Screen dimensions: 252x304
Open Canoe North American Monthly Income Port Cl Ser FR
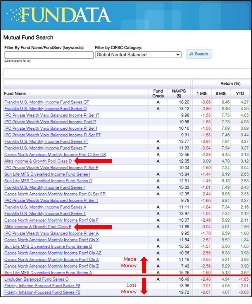pyautogui.click(x=55, y=194)
